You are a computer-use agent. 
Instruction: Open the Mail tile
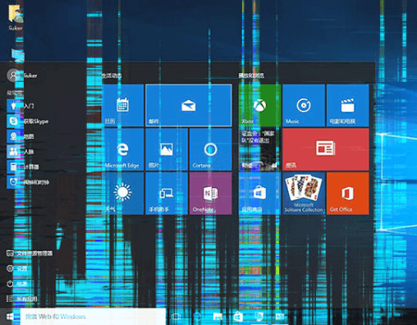(189, 105)
